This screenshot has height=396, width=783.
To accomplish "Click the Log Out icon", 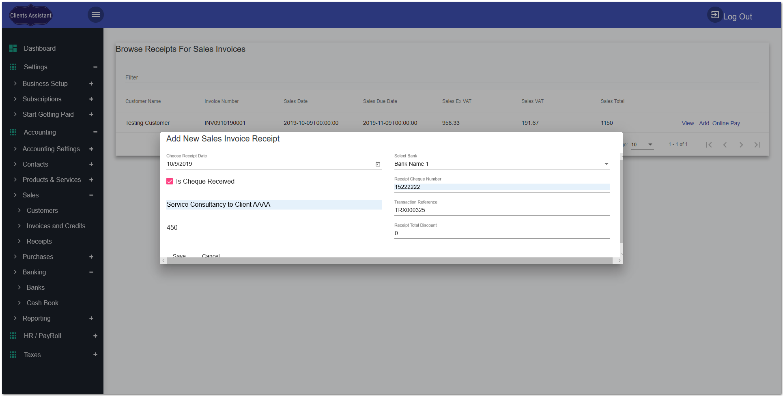I will tap(715, 15).
